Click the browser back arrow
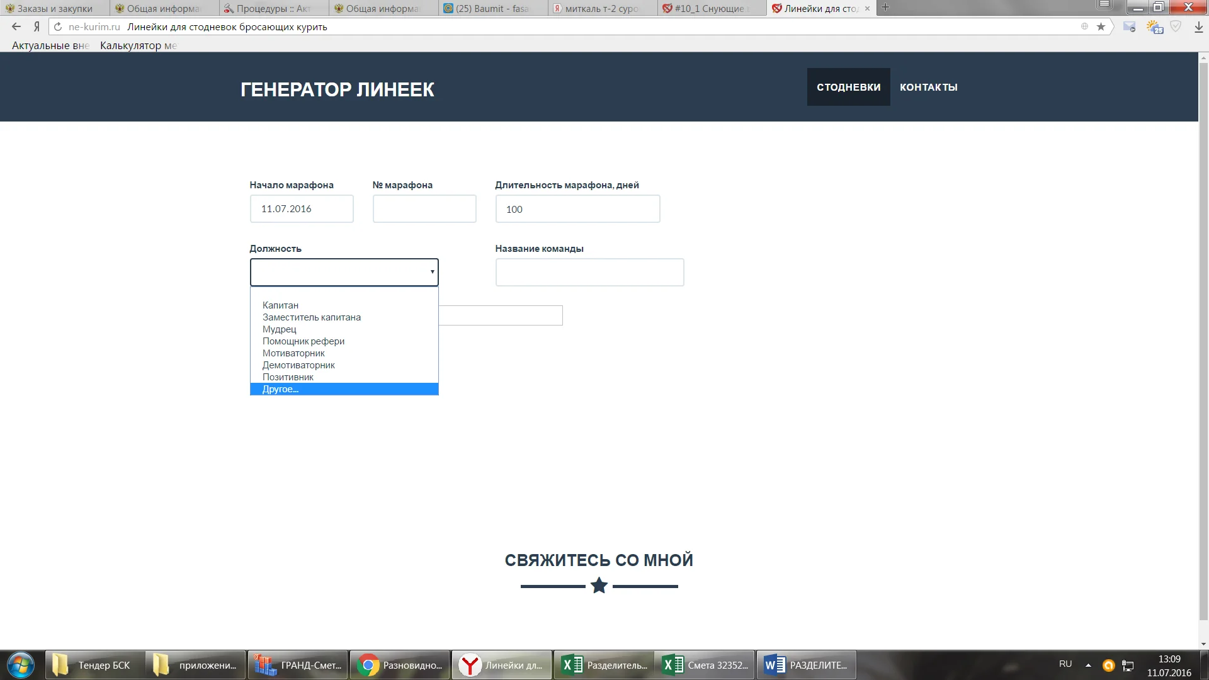The width and height of the screenshot is (1209, 680). tap(16, 26)
